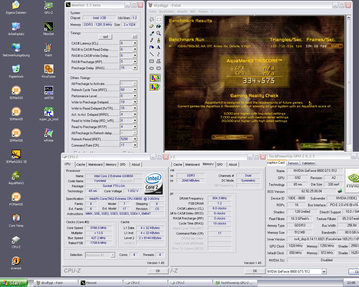Expand the Refresh Period (tREF) dropdown
The height and width of the screenshot is (287, 359).
tap(135, 139)
